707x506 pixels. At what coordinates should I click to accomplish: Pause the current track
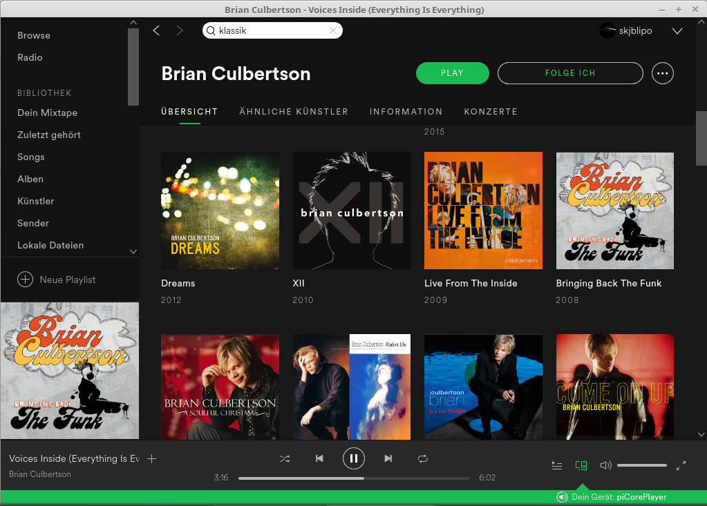(x=354, y=458)
